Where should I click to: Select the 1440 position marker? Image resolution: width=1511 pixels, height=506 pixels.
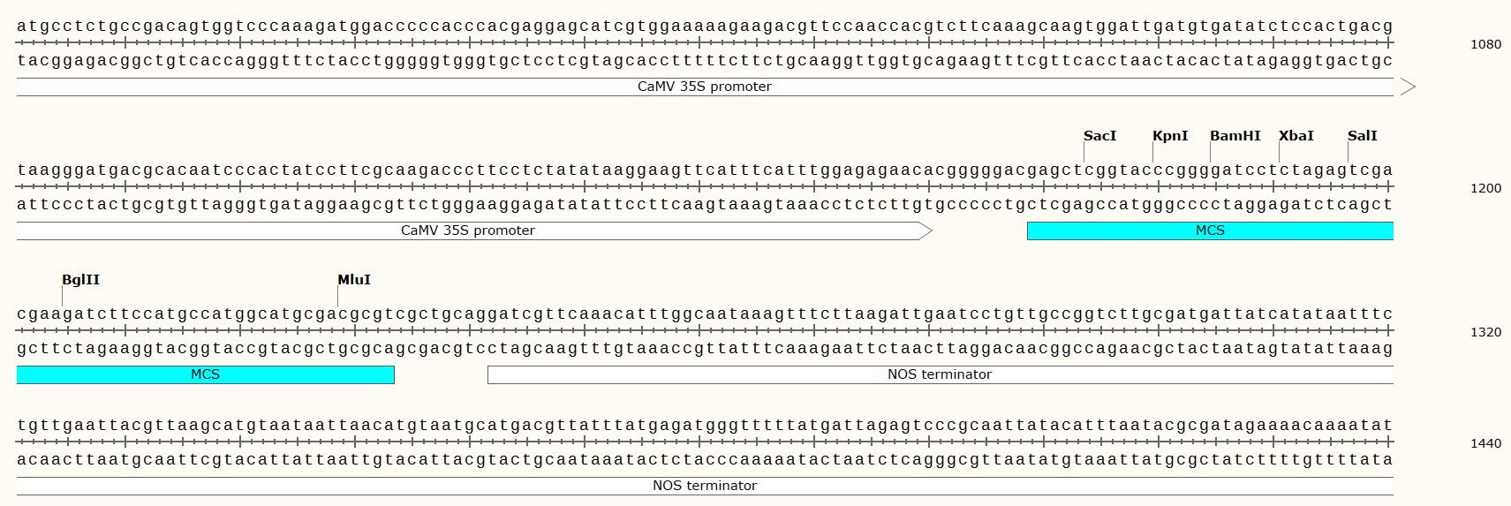(x=1485, y=443)
